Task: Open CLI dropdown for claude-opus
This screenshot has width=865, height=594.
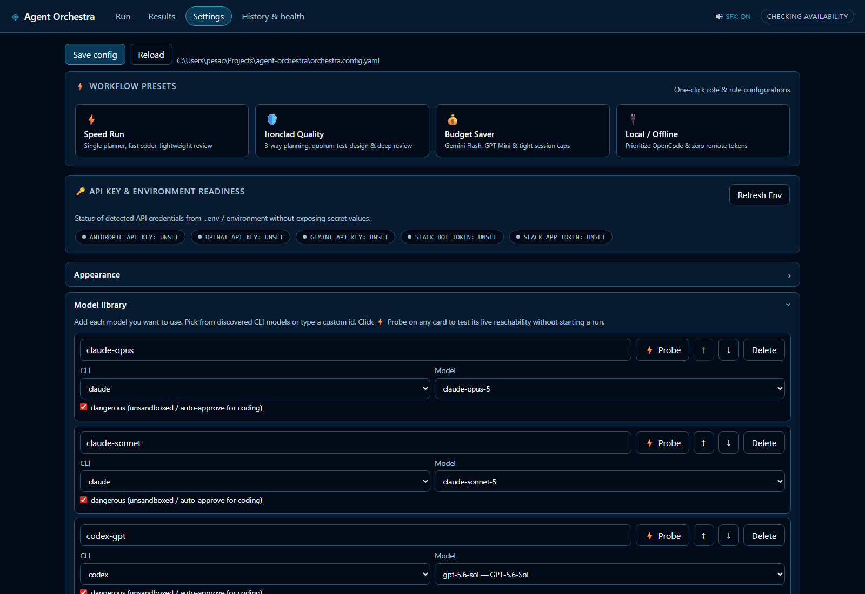Action: coord(255,389)
